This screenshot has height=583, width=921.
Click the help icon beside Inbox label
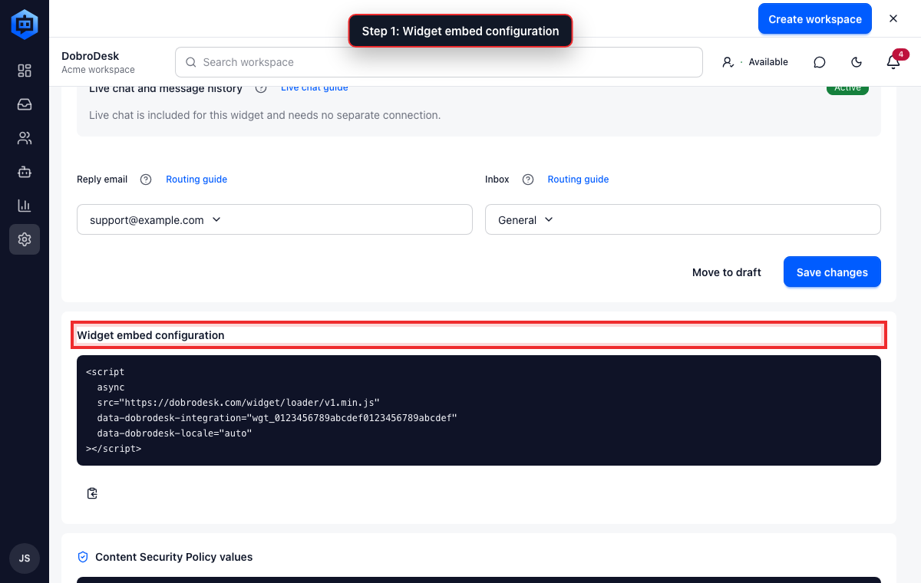coord(528,180)
